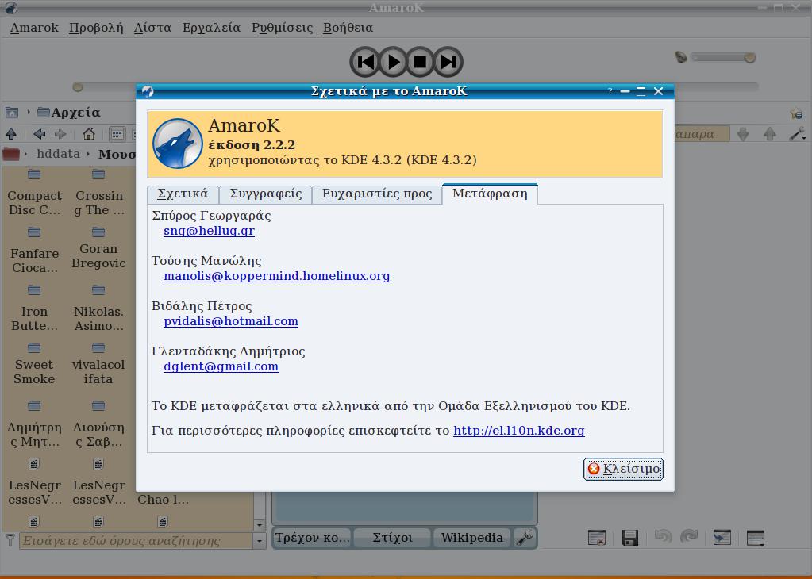
Task: Select the first LesNegressesV... file
Action: point(34,483)
